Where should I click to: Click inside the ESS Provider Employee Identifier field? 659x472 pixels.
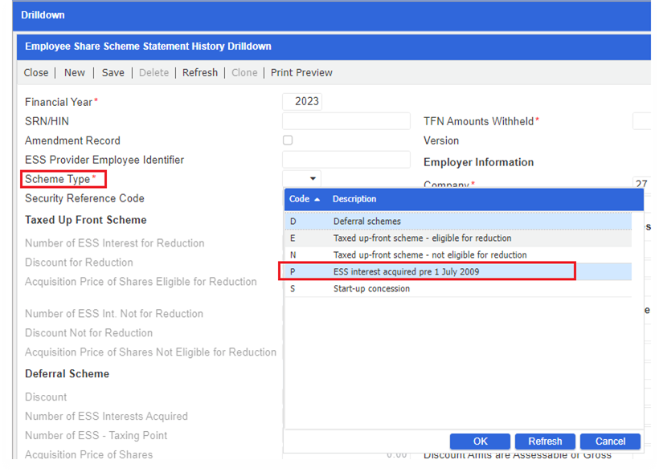tap(346, 159)
